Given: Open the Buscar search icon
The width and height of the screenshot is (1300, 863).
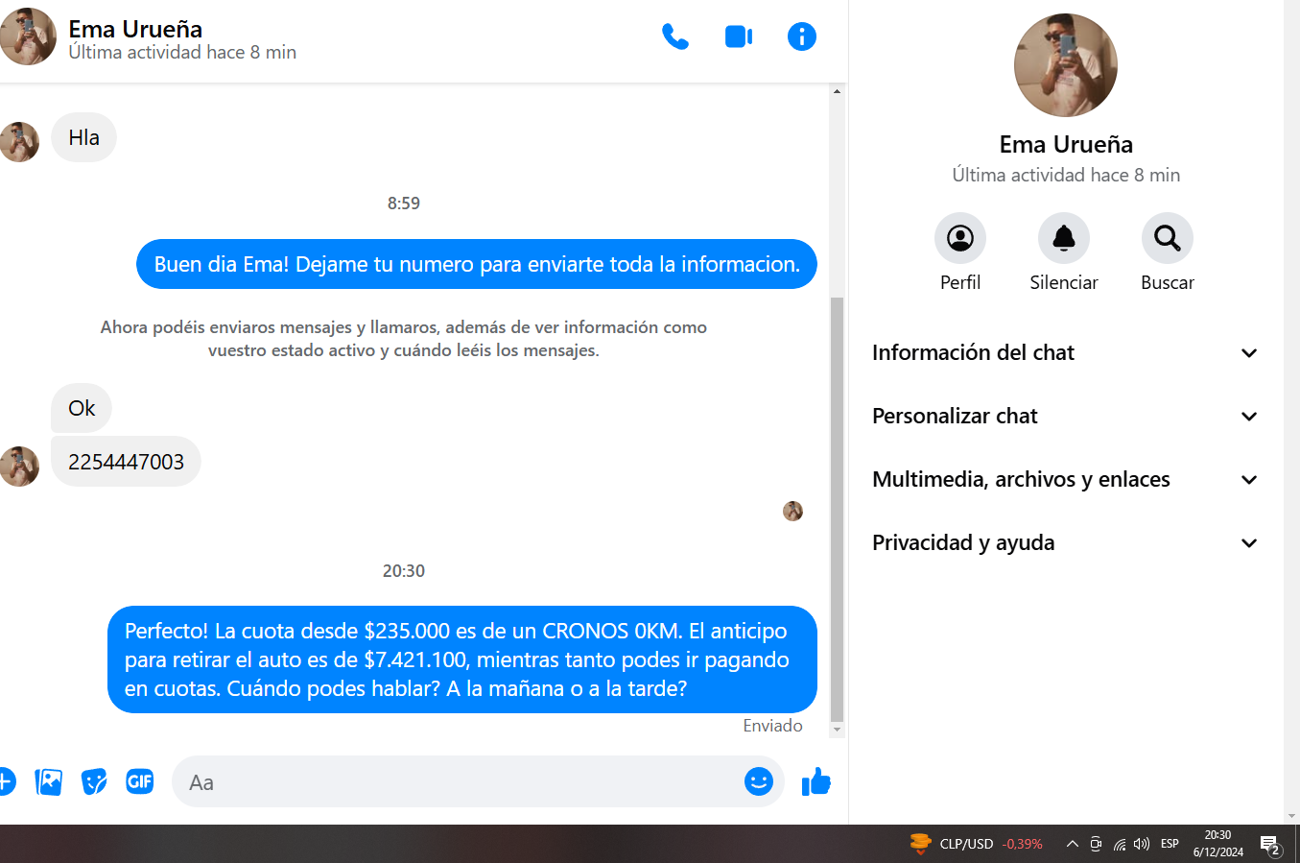Looking at the screenshot, I should tap(1168, 238).
